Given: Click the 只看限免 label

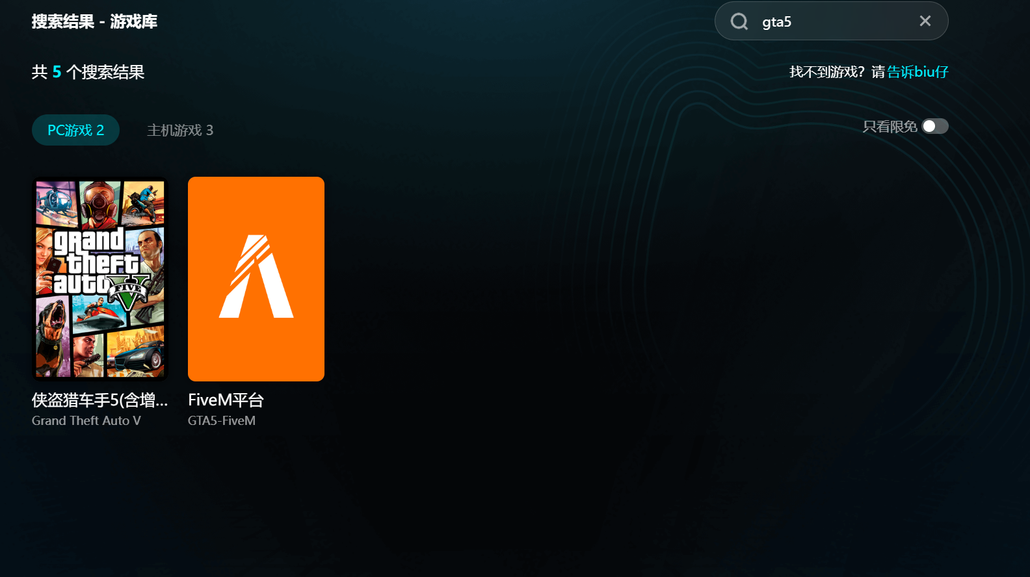Looking at the screenshot, I should tap(890, 127).
